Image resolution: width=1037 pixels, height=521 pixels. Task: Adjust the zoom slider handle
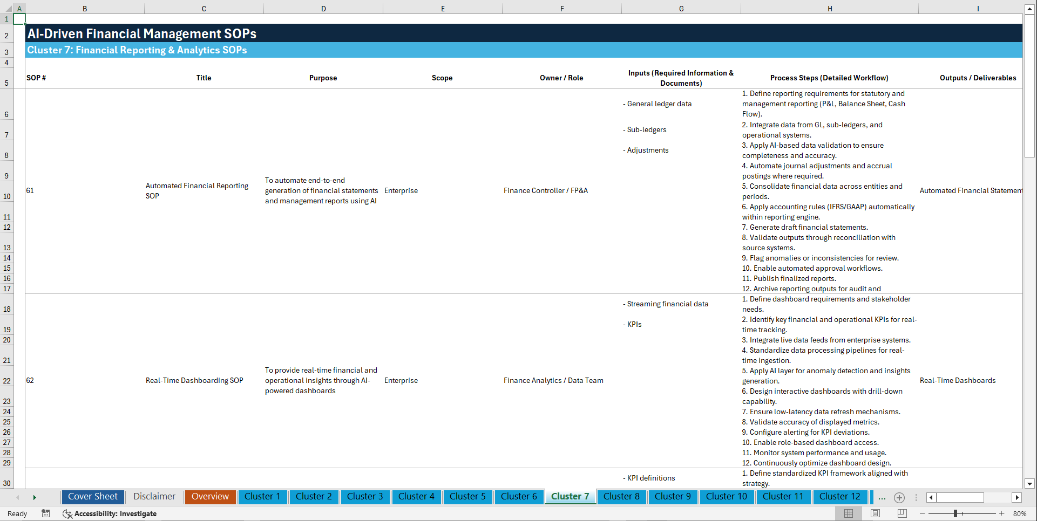click(x=954, y=513)
